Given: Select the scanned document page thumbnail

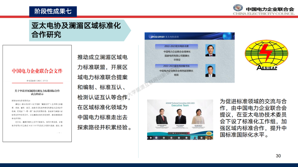Looking at the screenshot, I should pos(37,93).
